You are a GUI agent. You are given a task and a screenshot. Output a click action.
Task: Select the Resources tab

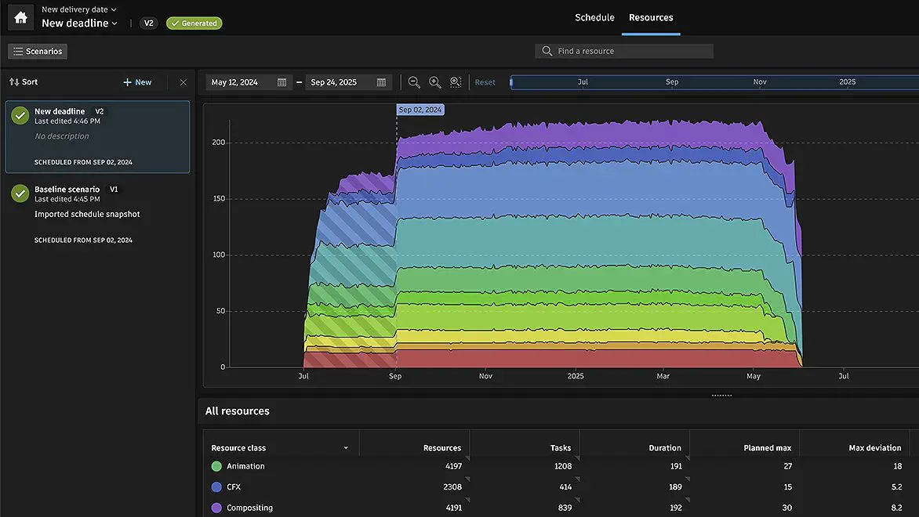point(651,17)
